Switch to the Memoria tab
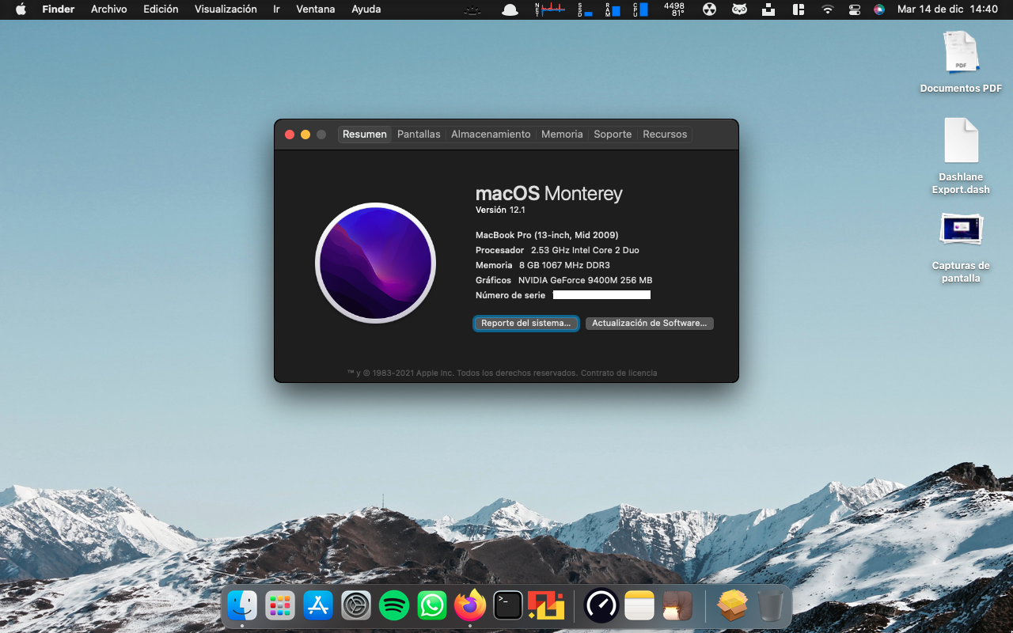 pos(562,135)
